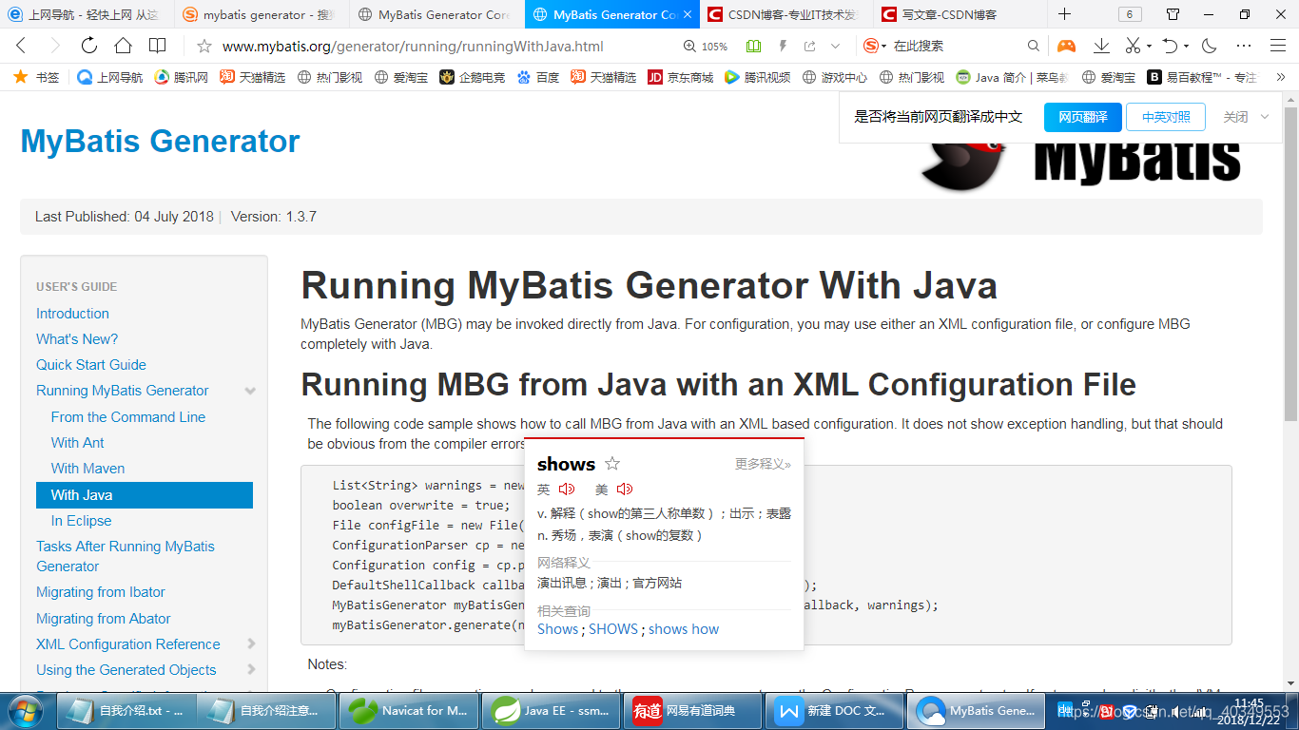Expand the address bar dropdown chevron
This screenshot has width=1299, height=730.
pos(835,46)
